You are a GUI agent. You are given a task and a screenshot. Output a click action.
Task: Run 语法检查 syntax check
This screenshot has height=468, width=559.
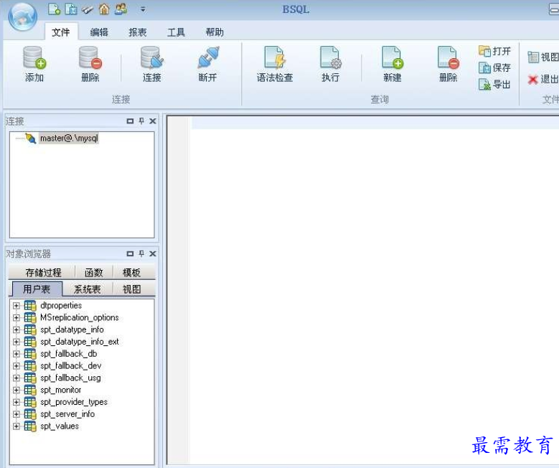275,64
